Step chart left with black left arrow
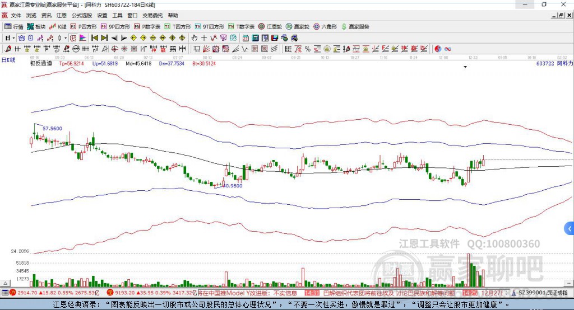 click(114, 38)
